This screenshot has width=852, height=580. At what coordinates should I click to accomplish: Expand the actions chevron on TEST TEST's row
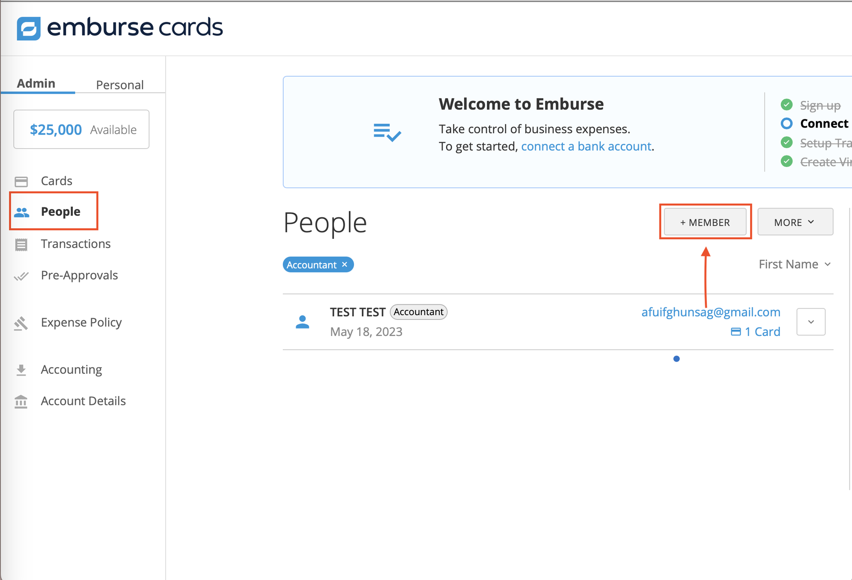click(810, 322)
